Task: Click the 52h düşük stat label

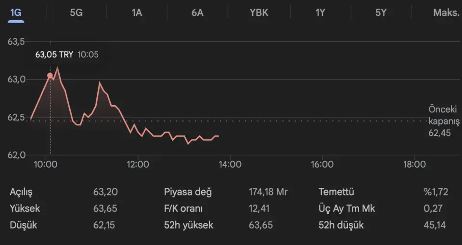Action: (341, 225)
